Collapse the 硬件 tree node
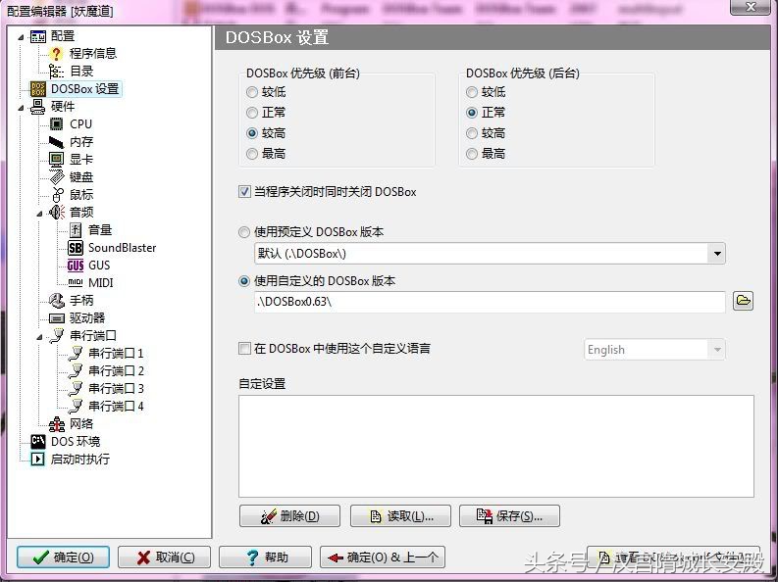The width and height of the screenshot is (778, 582). [21, 107]
